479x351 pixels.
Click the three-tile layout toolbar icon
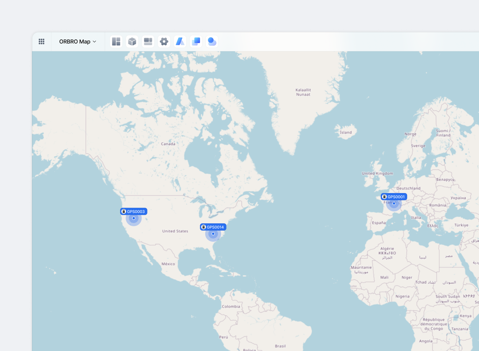point(148,41)
